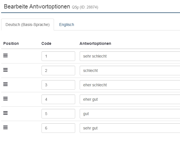Click drag handle icon for 'sehr schlecht' row

[x=5, y=56]
